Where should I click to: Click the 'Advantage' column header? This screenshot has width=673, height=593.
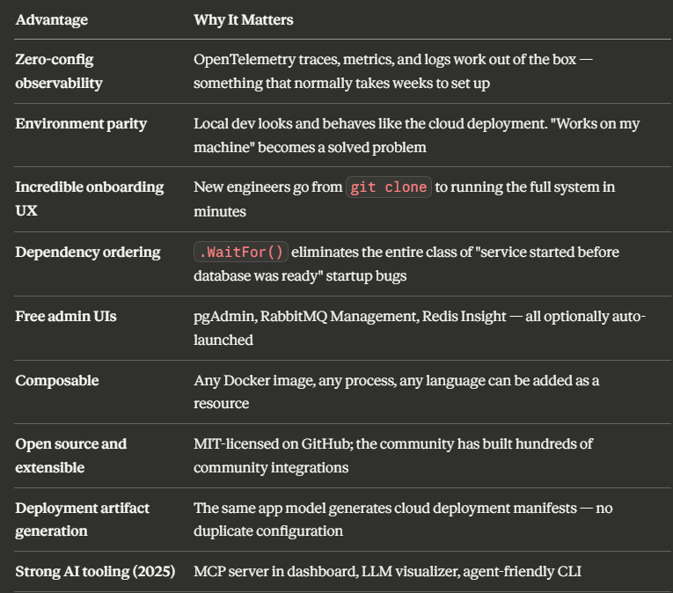click(52, 19)
